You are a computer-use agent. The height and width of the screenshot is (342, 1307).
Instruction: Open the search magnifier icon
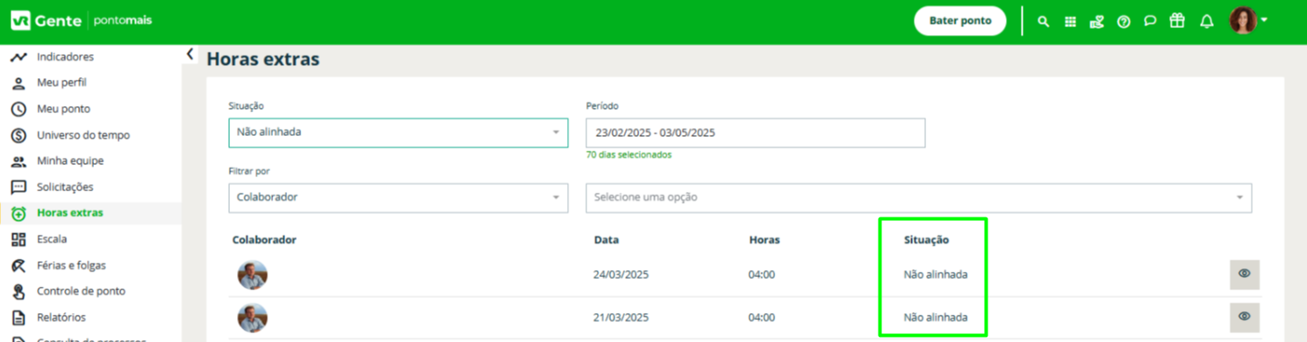click(x=1043, y=21)
